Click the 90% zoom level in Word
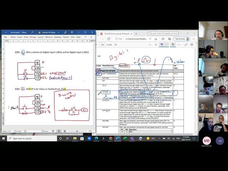This screenshot has height=171, width=228. pyautogui.click(x=90, y=131)
